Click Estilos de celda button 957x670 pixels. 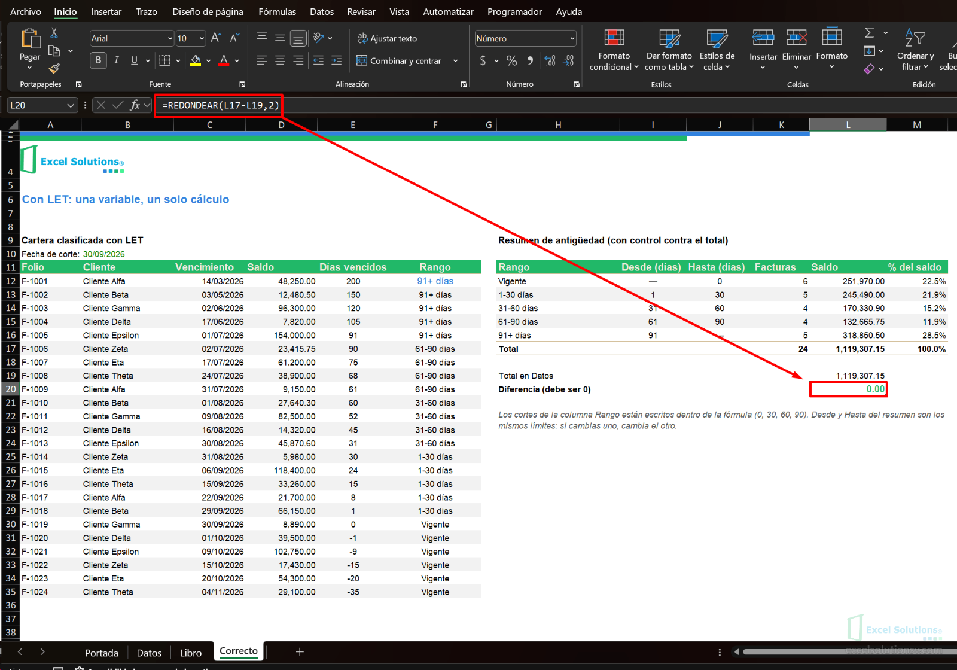click(x=717, y=50)
